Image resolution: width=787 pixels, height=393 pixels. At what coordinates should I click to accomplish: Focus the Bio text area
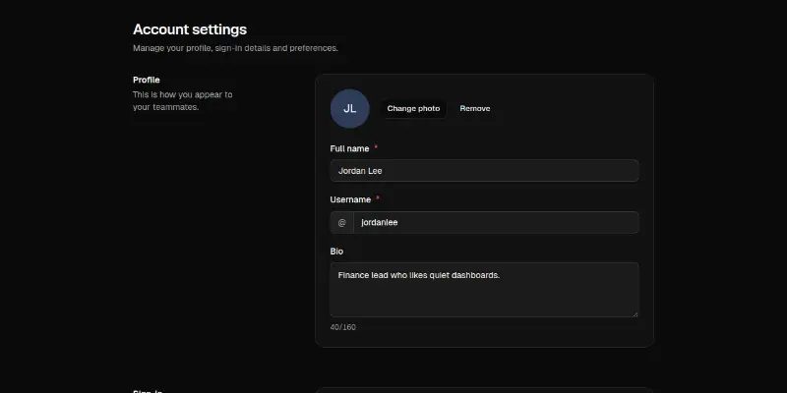pos(484,290)
